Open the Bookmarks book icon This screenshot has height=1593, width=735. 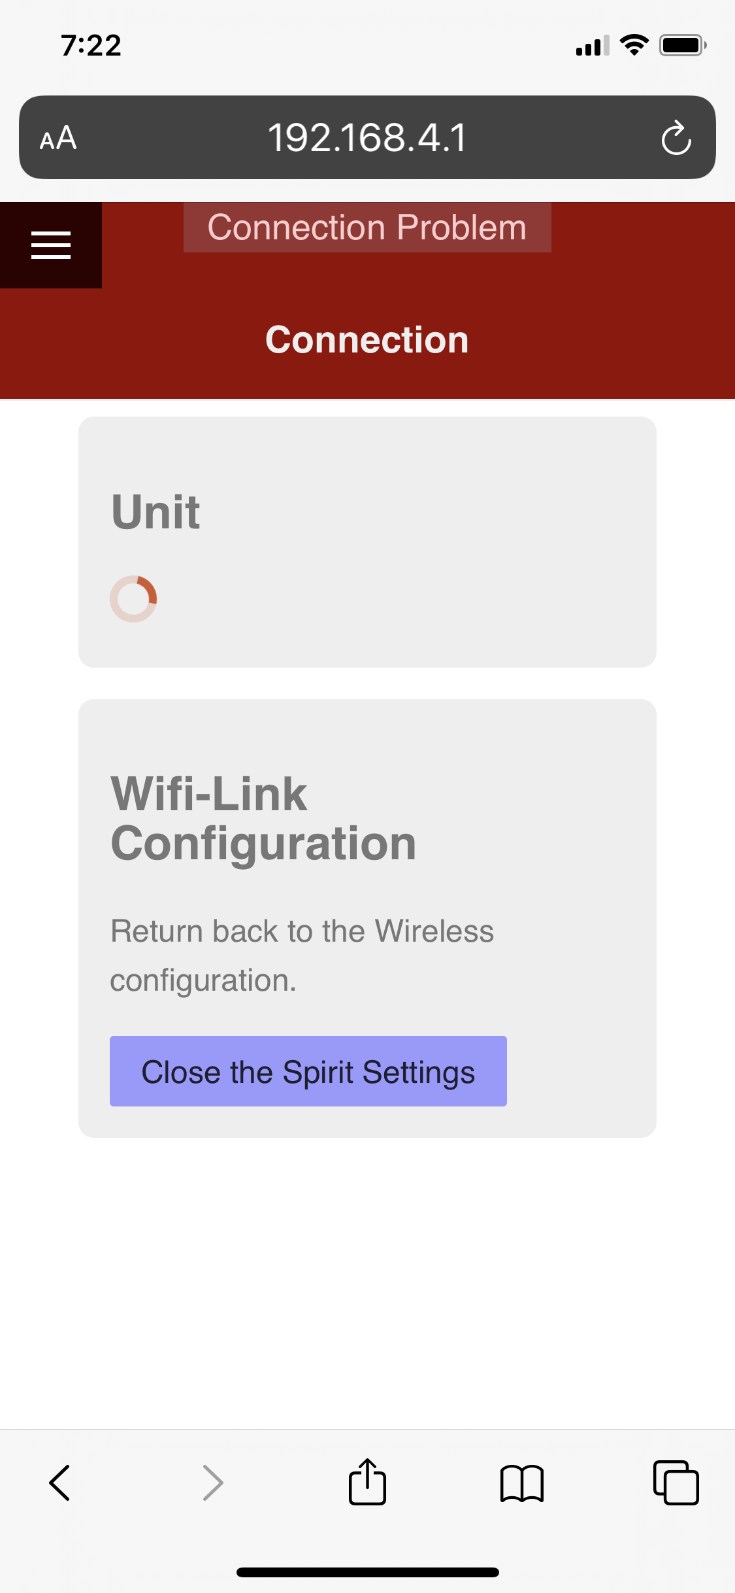(x=521, y=1482)
